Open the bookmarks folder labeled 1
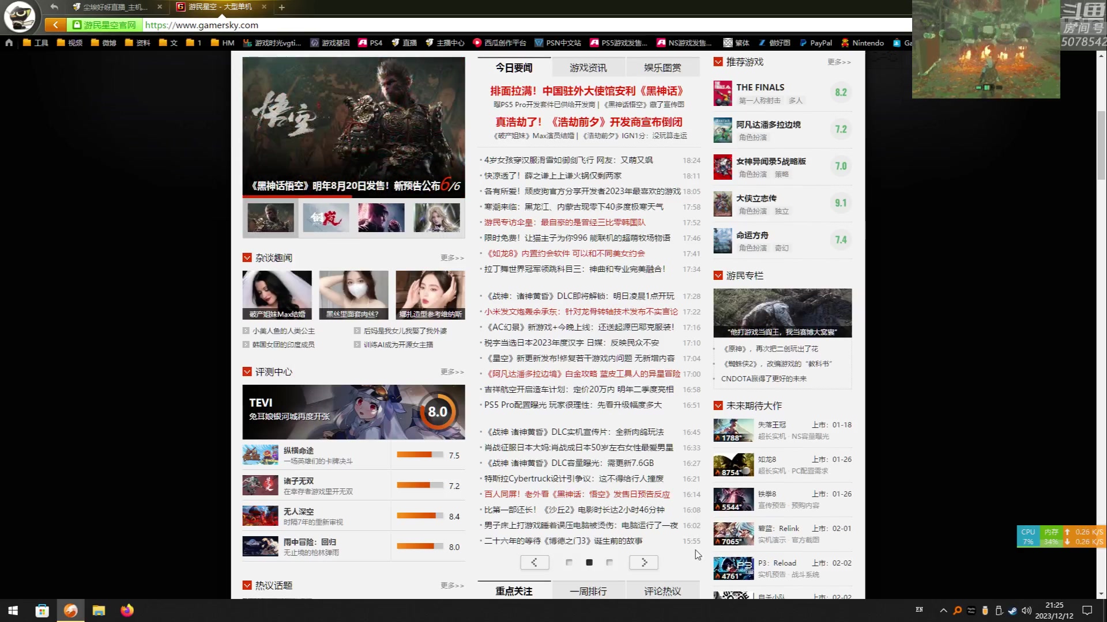 point(194,43)
